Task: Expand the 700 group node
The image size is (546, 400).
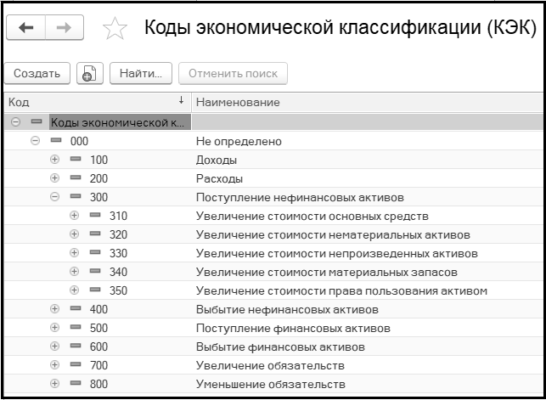Action: [x=55, y=365]
